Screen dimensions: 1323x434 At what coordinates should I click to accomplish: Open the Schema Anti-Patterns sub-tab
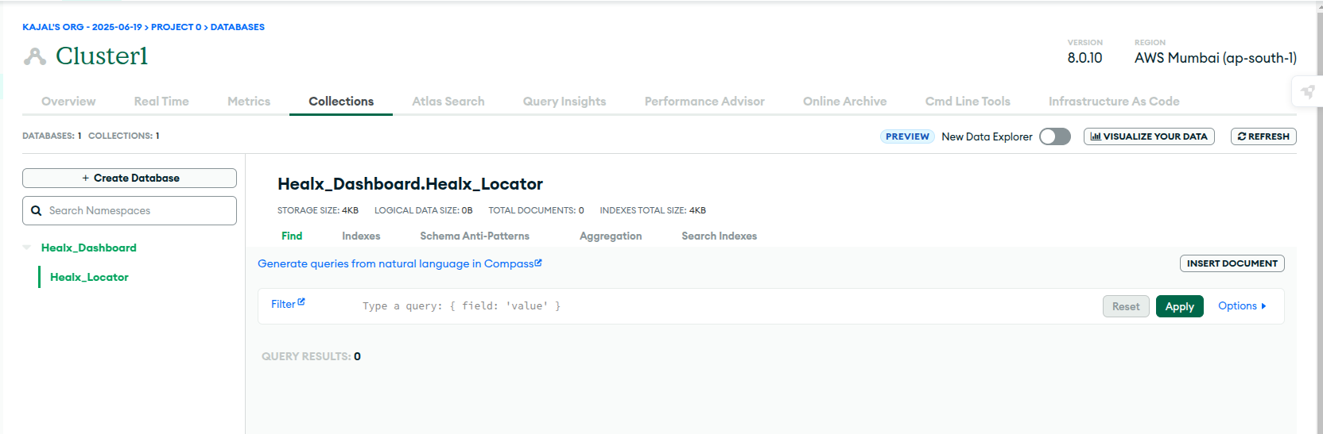tap(475, 236)
